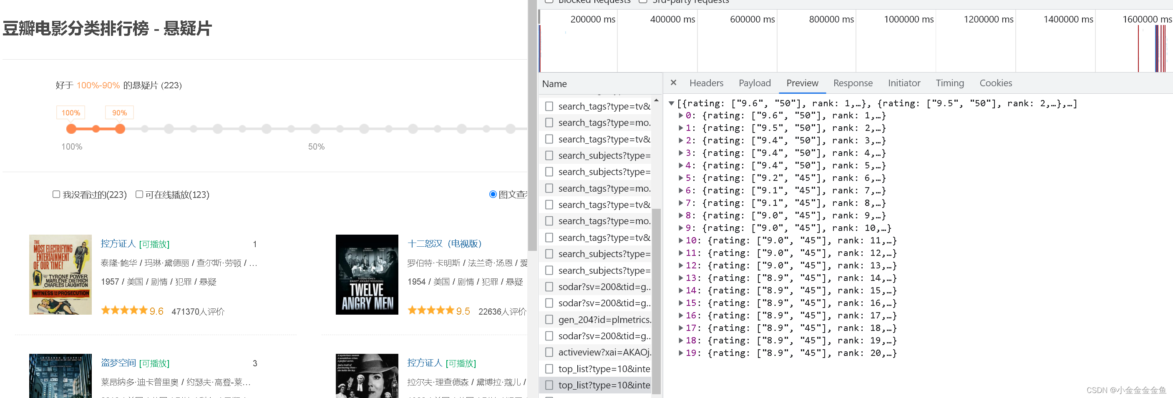Viewport: 1173px width, 398px height.
Task: Tick checkbox for first search_subjects?type= request
Action: 549,155
